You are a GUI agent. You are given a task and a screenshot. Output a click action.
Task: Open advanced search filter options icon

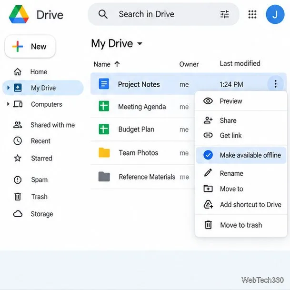pyautogui.click(x=225, y=14)
